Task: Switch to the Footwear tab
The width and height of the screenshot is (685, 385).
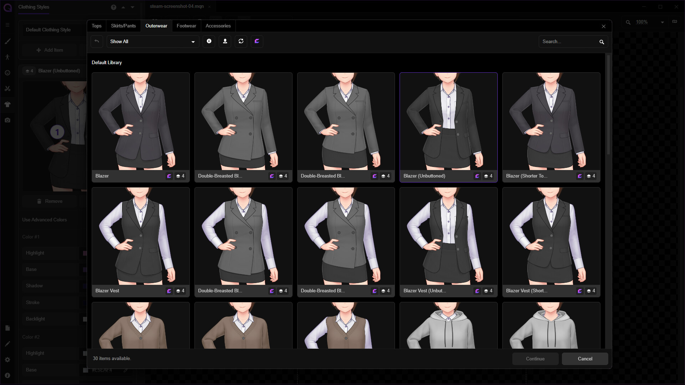Action: point(186,26)
